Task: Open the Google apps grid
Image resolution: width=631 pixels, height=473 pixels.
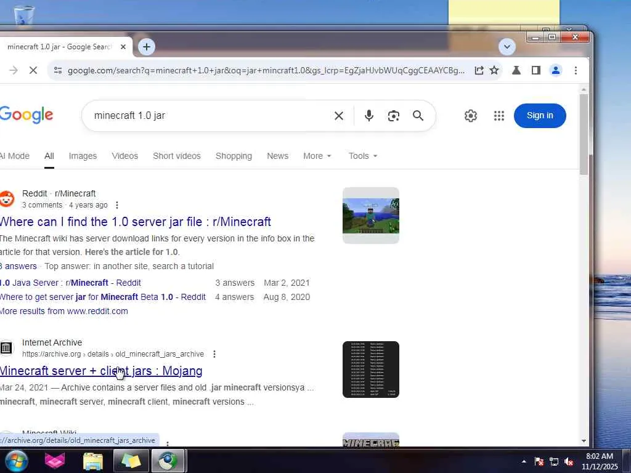Action: (x=499, y=116)
